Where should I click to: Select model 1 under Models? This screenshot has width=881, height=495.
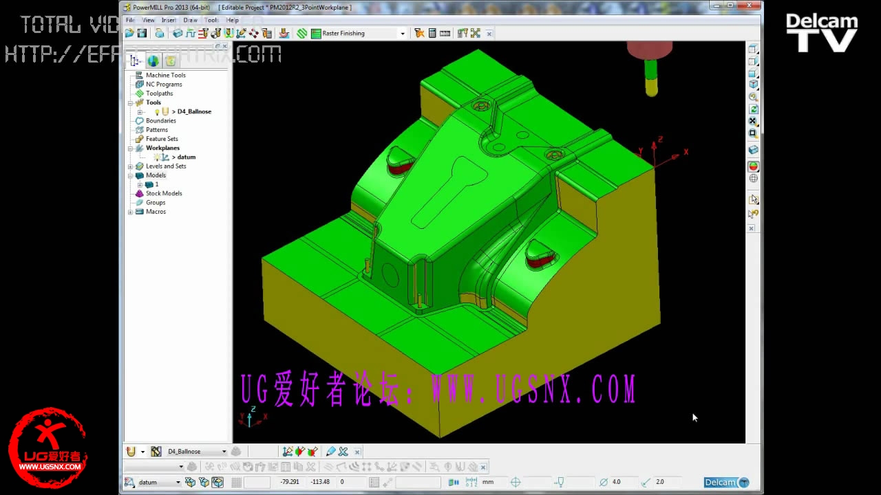[x=156, y=184]
